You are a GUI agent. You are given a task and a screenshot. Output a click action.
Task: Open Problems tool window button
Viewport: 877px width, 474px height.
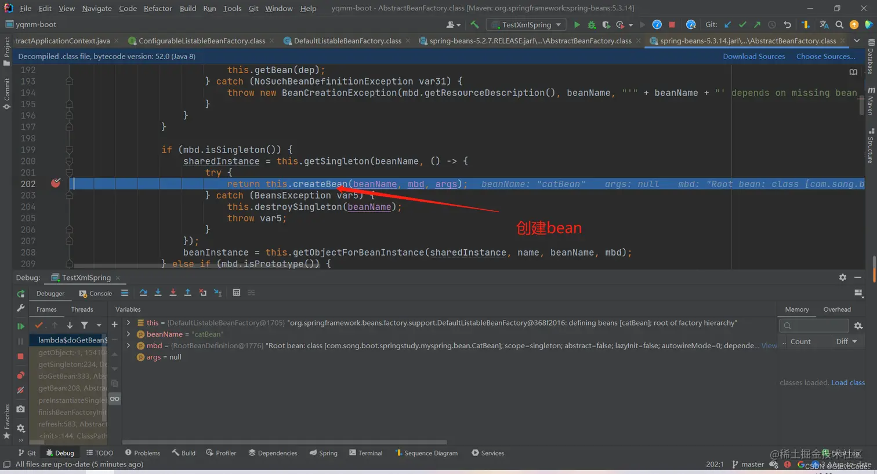click(143, 453)
